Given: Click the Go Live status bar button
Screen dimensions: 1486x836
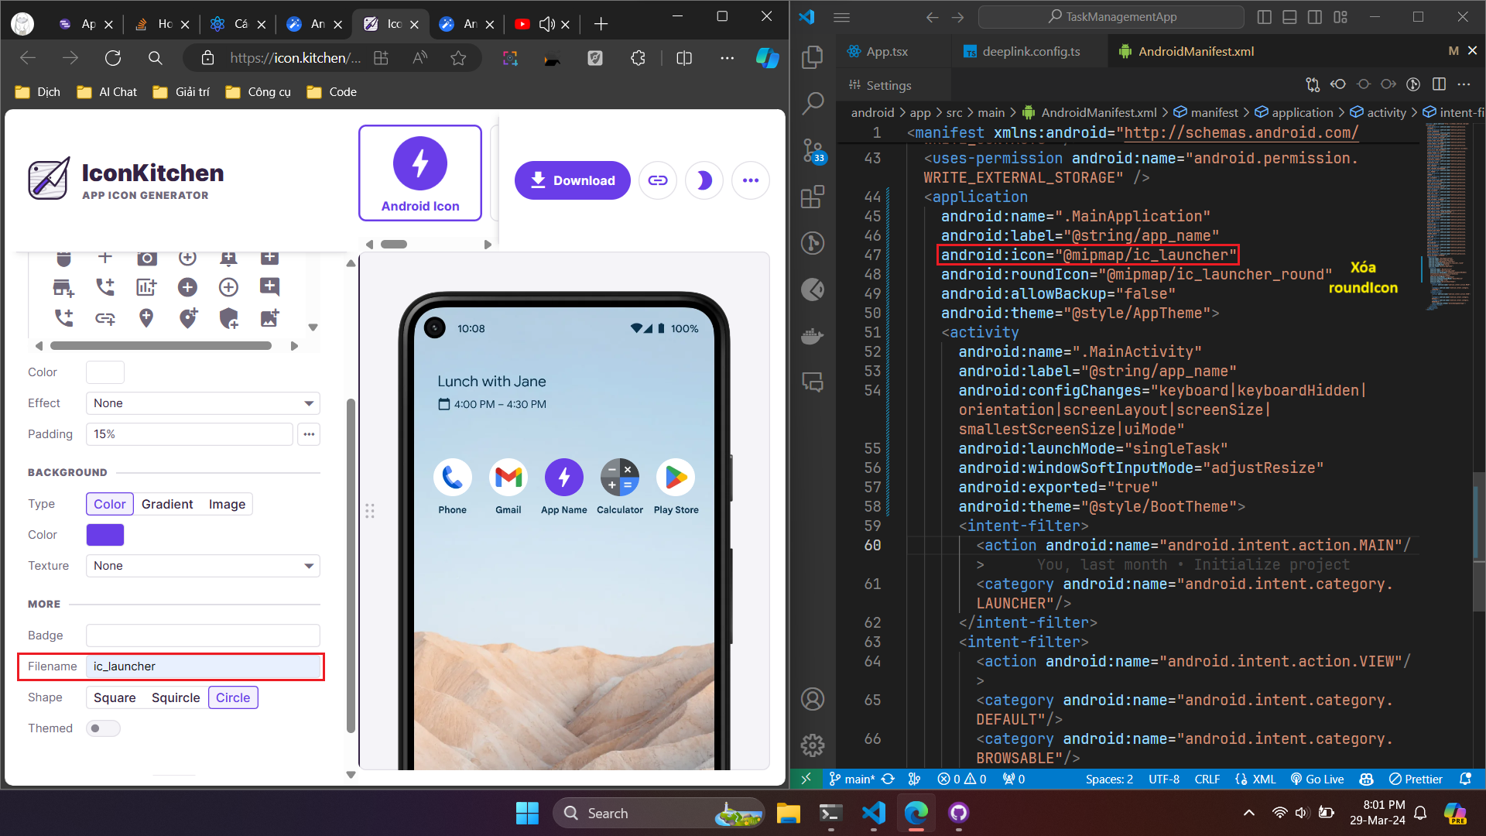Looking at the screenshot, I should click(1317, 779).
